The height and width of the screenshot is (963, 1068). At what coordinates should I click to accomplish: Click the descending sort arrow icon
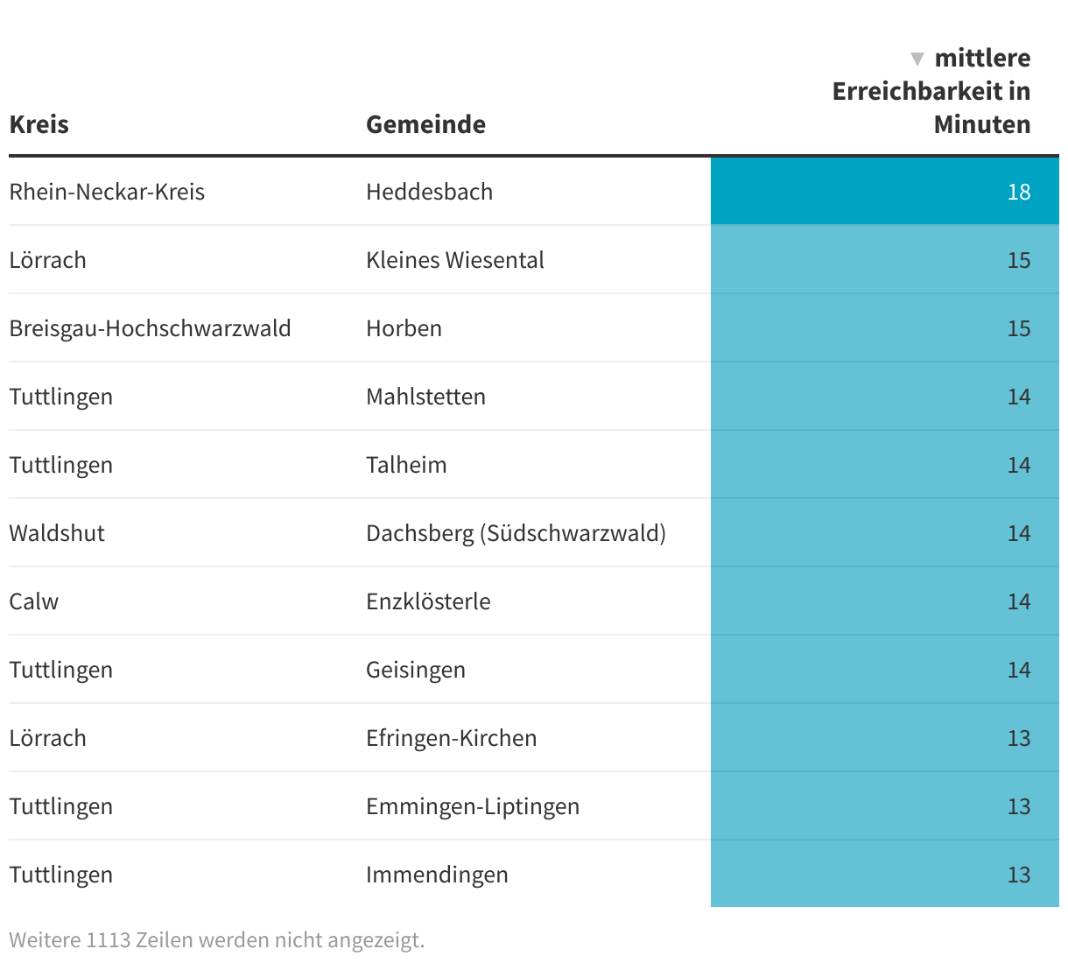point(917,59)
